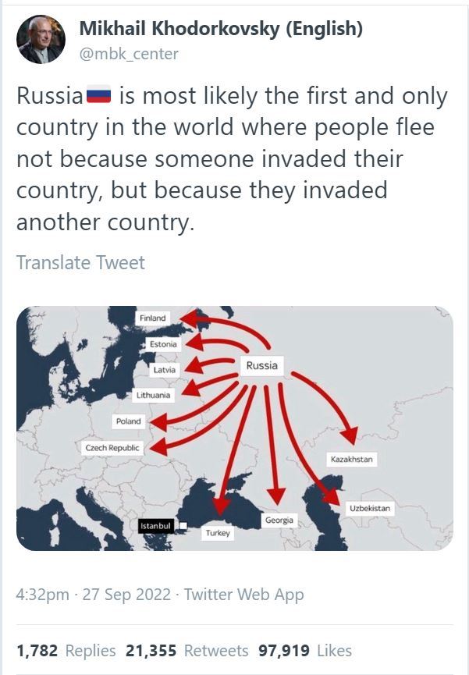This screenshot has width=469, height=675.
Task: Click the Russian flag emoji in tweet
Action: tap(98, 98)
